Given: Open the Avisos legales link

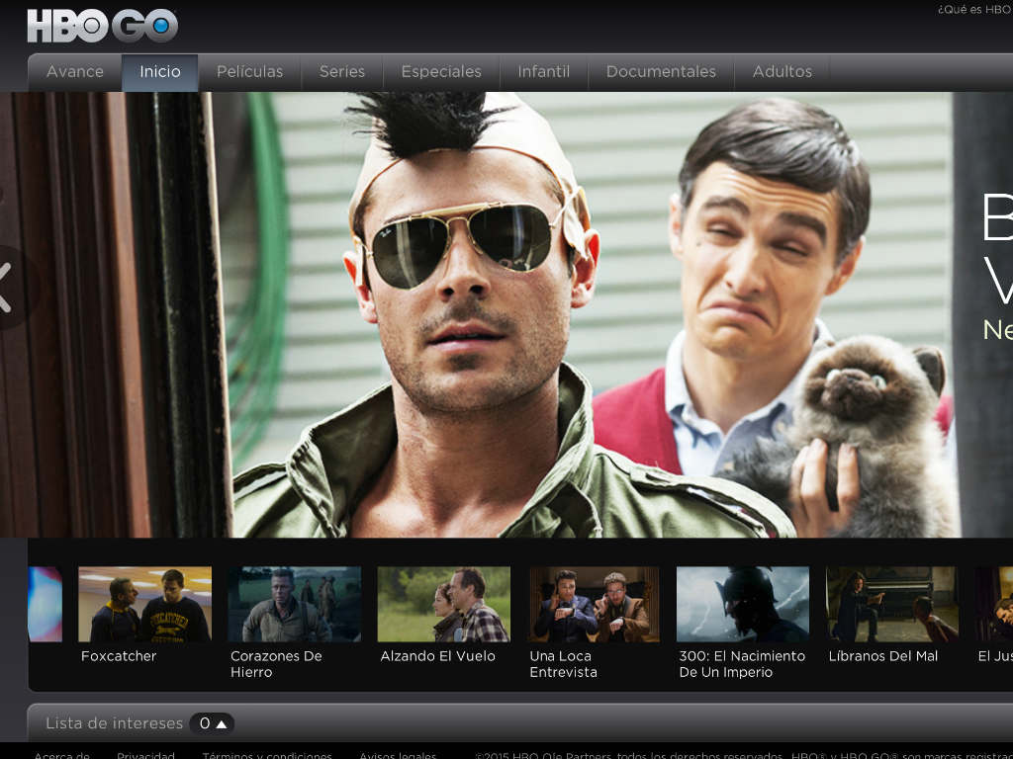Looking at the screenshot, I should tap(398, 754).
